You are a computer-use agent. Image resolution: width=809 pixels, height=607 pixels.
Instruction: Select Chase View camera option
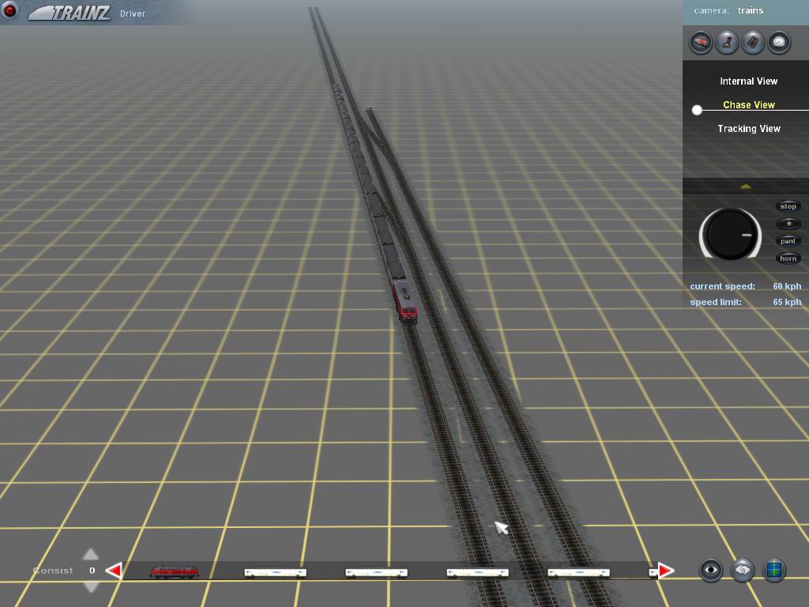(748, 105)
